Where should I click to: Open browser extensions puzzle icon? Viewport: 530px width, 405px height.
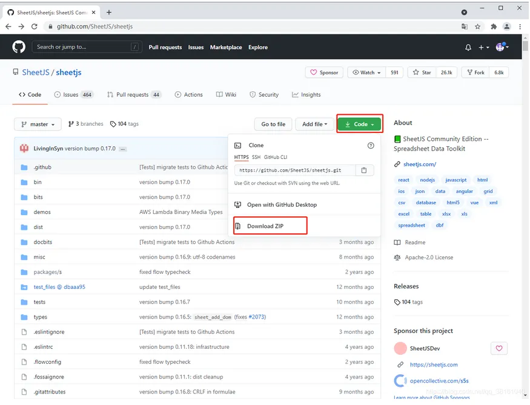[494, 27]
